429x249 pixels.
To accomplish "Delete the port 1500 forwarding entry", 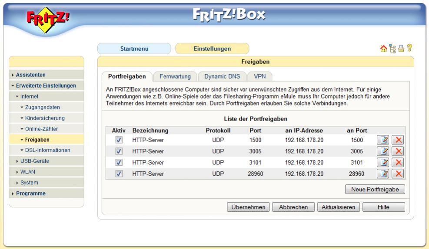I will [398, 140].
